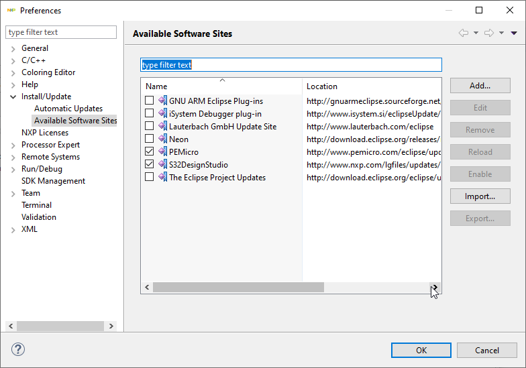The image size is (526, 368).
Task: Collapse the Install/Update tree node
Action: coord(13,97)
